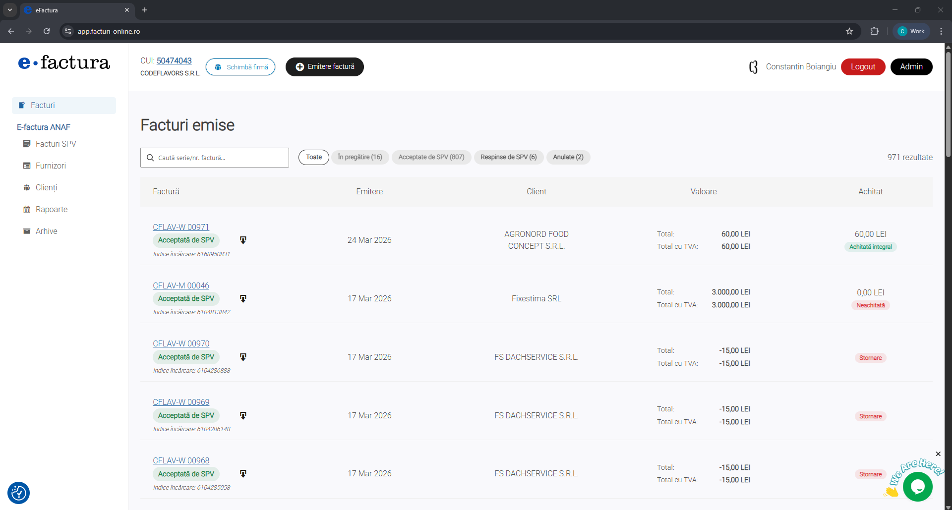
Task: Click the download icon for invoice CFLAV-W 00971
Action: pos(243,240)
